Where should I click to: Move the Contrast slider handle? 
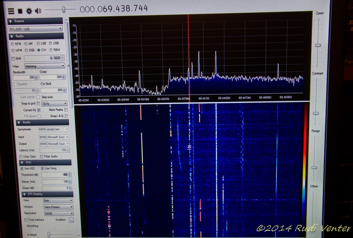316,113
